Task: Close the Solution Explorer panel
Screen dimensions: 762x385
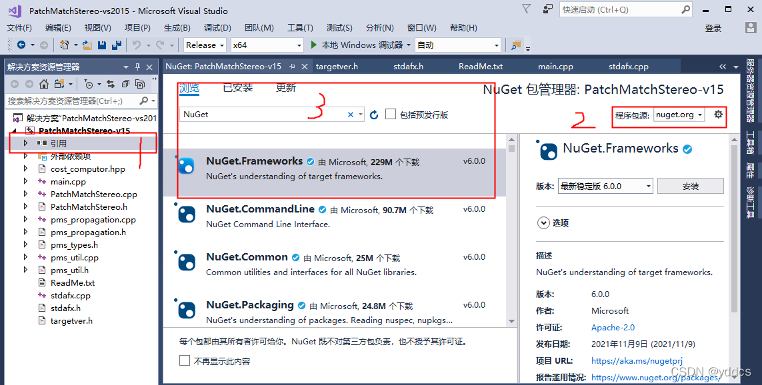Action: 149,67
